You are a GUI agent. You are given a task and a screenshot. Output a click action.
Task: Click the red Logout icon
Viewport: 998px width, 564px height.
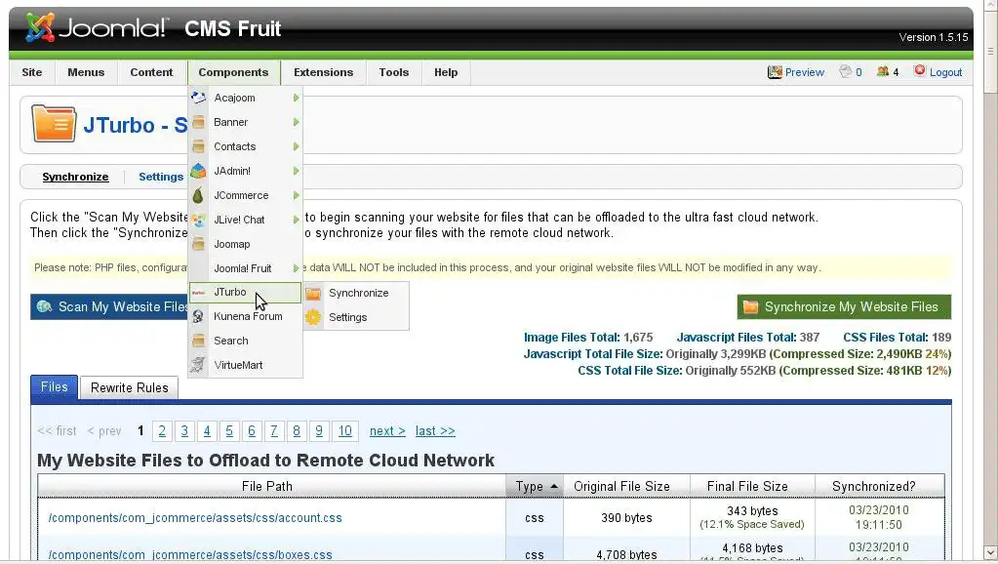coord(920,70)
